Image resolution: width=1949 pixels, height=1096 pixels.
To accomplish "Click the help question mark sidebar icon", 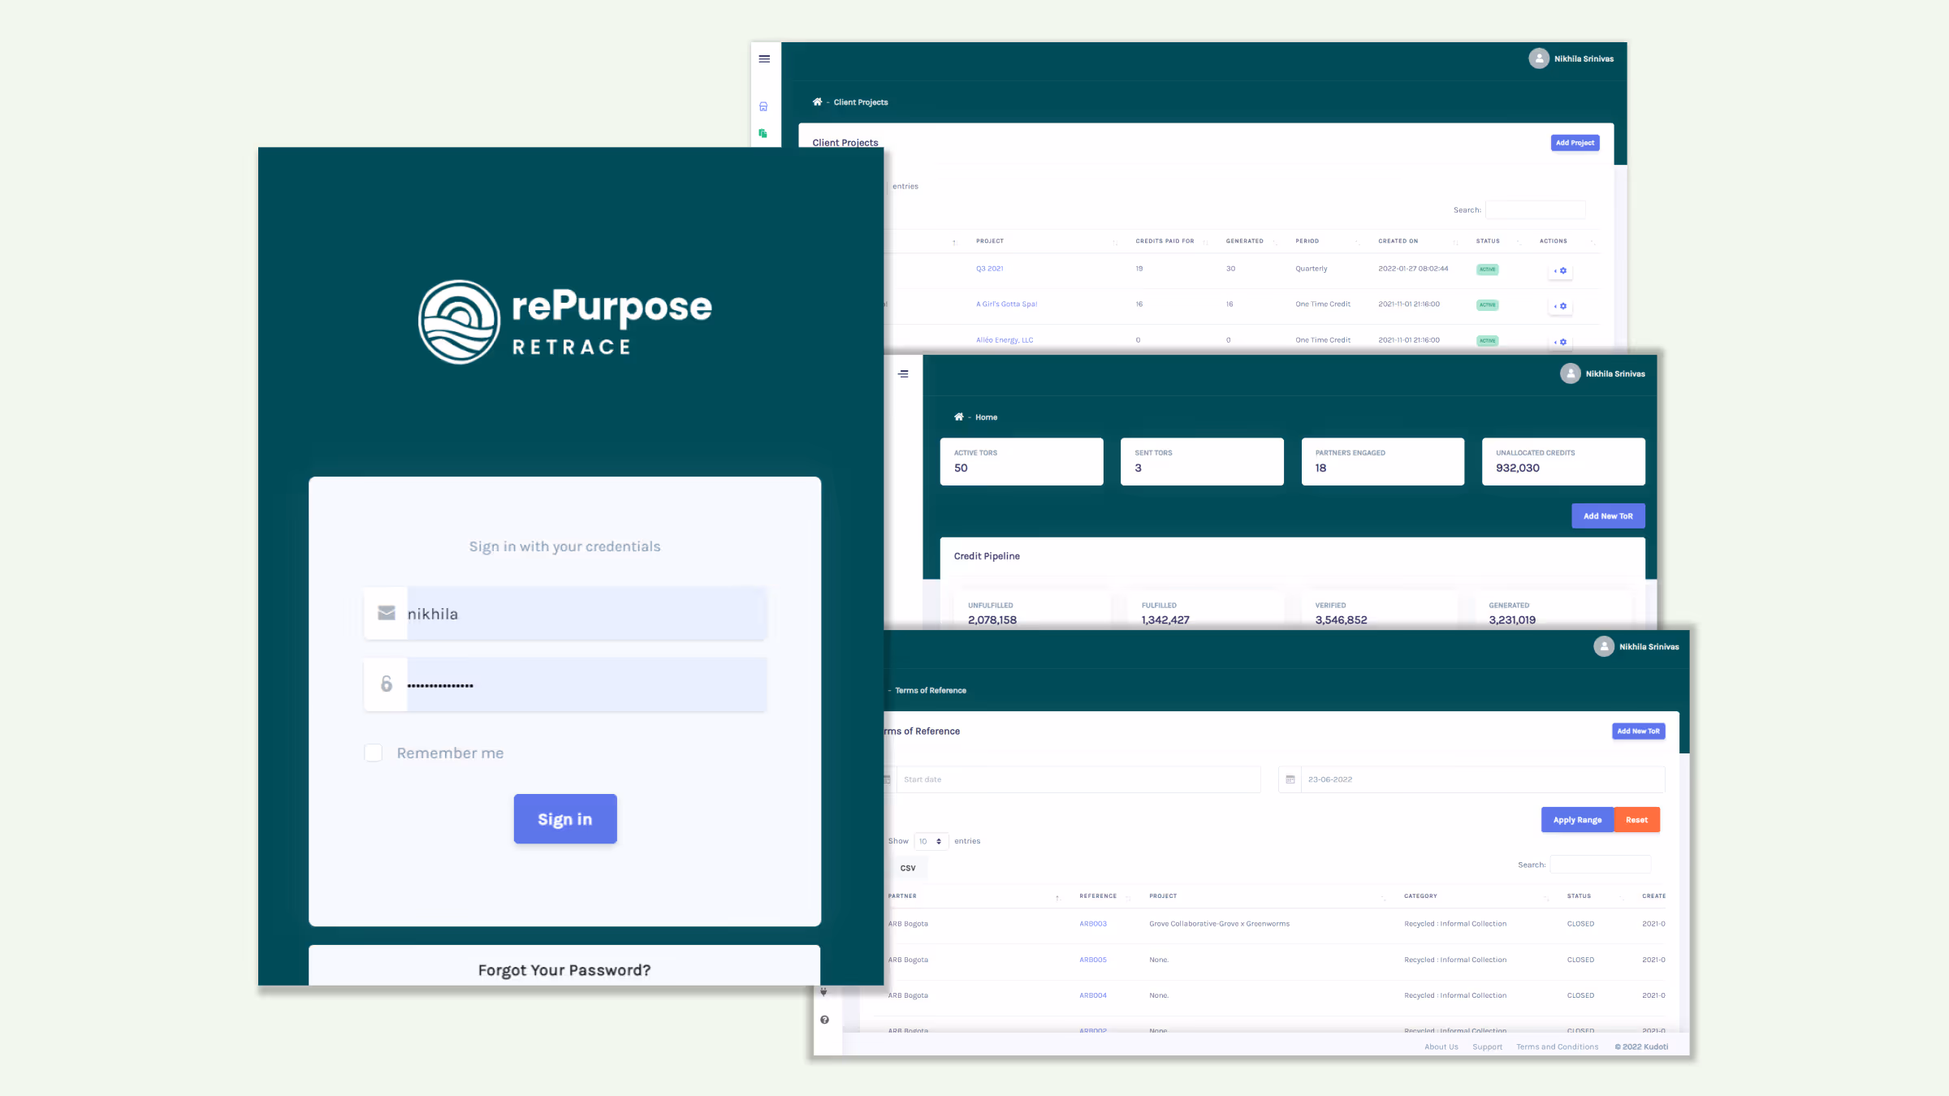I will (824, 1020).
